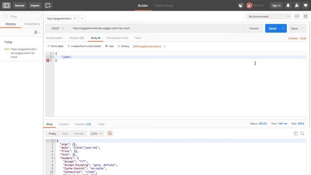Open the response JSON format dropdown
The image size is (311, 175).
(97, 134)
